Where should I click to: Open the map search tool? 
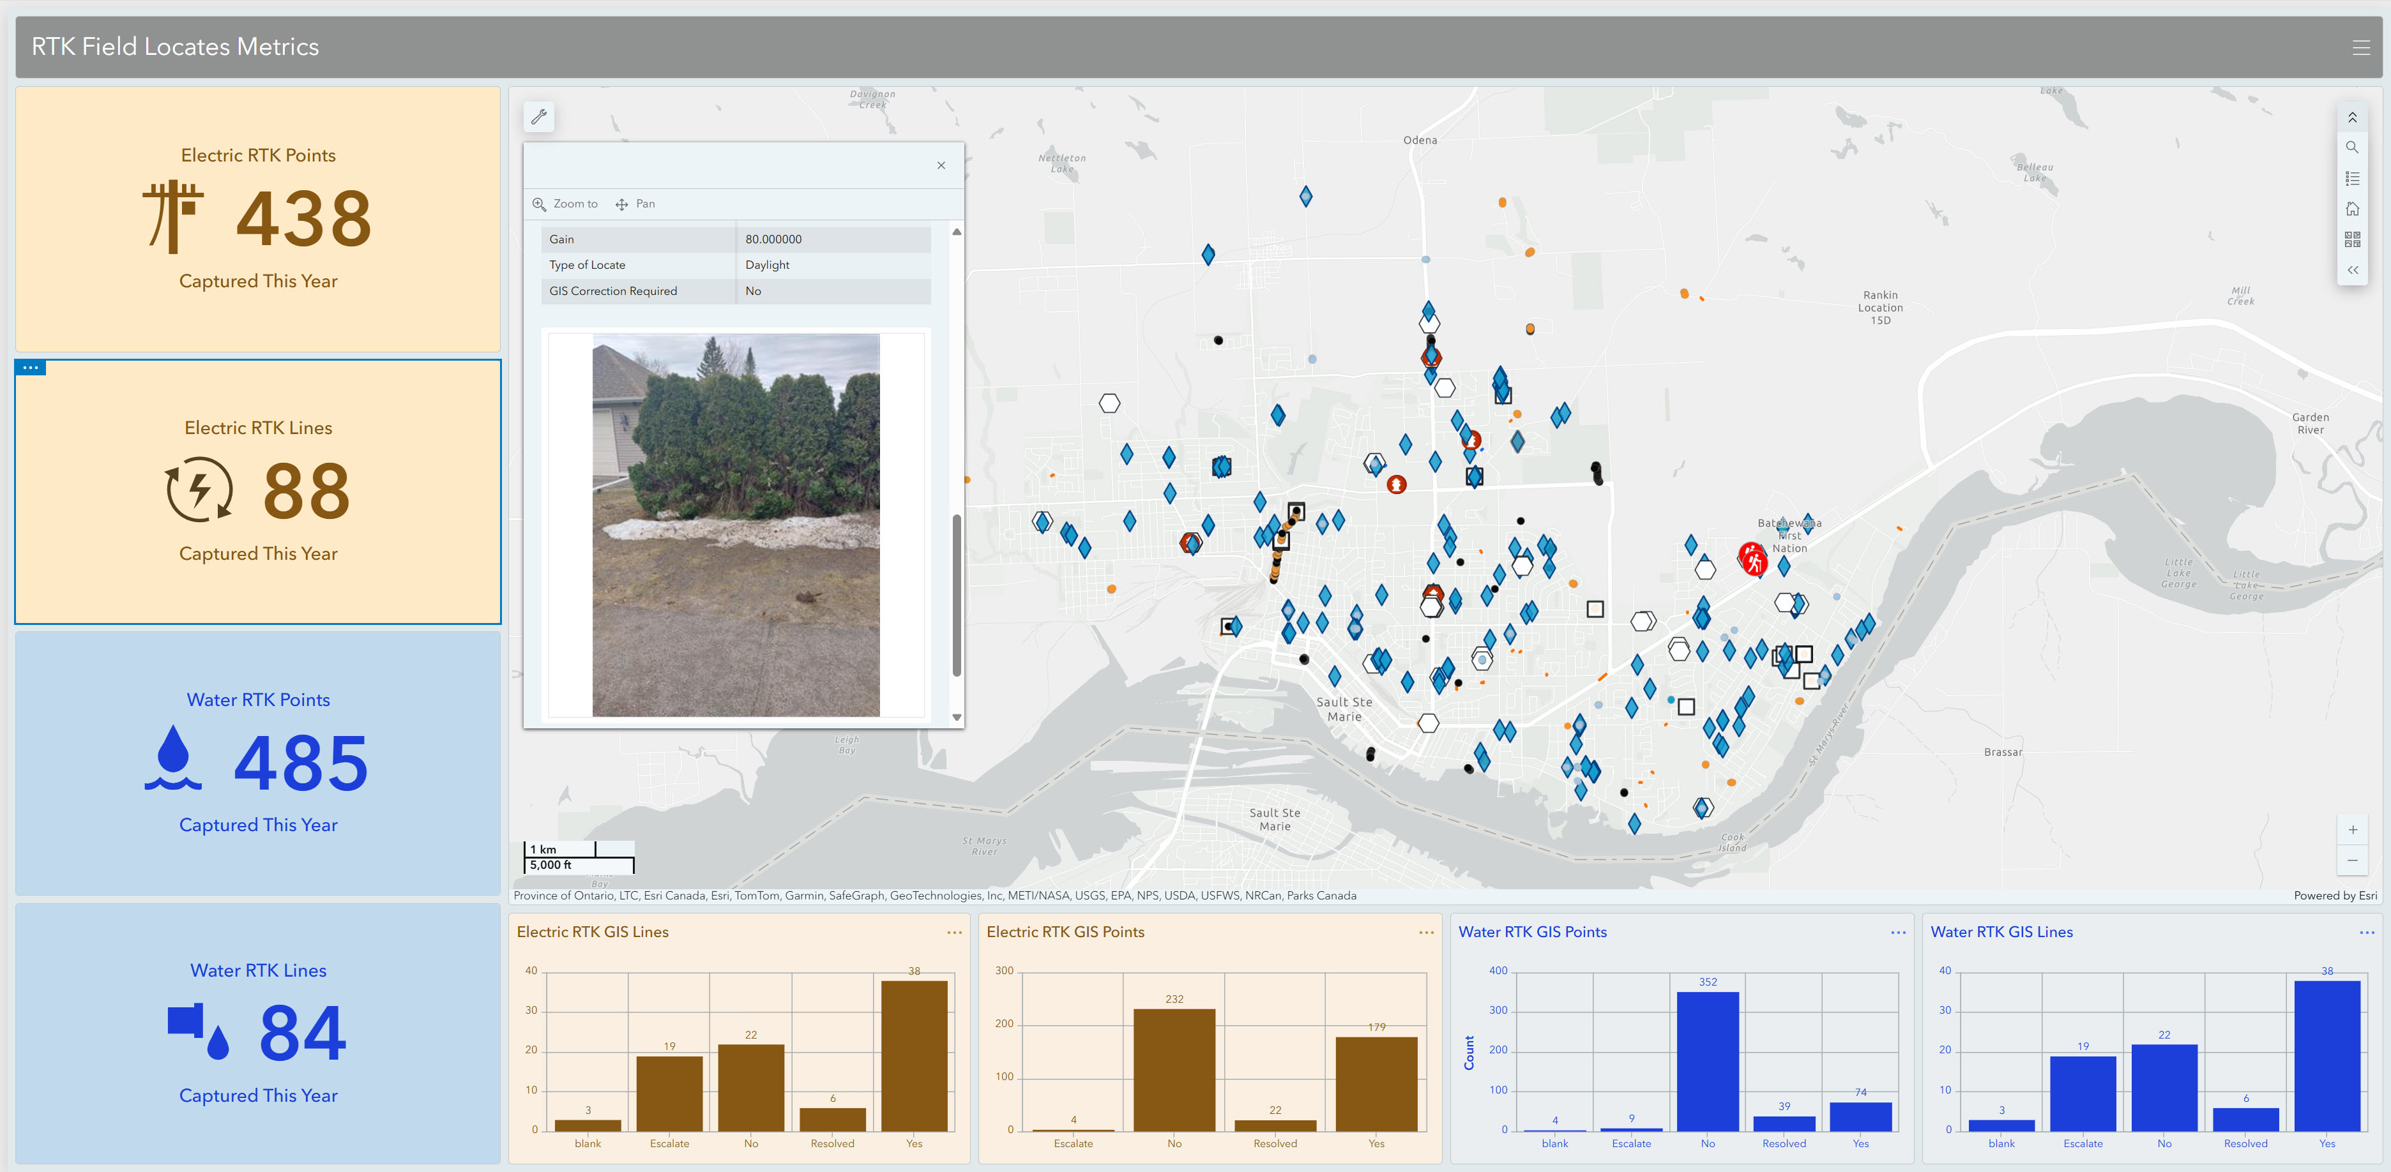(x=2353, y=147)
